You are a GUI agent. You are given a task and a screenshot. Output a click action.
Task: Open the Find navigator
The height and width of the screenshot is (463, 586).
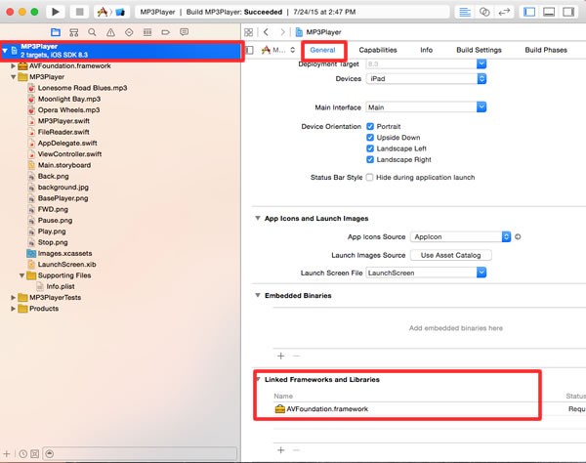[x=92, y=32]
